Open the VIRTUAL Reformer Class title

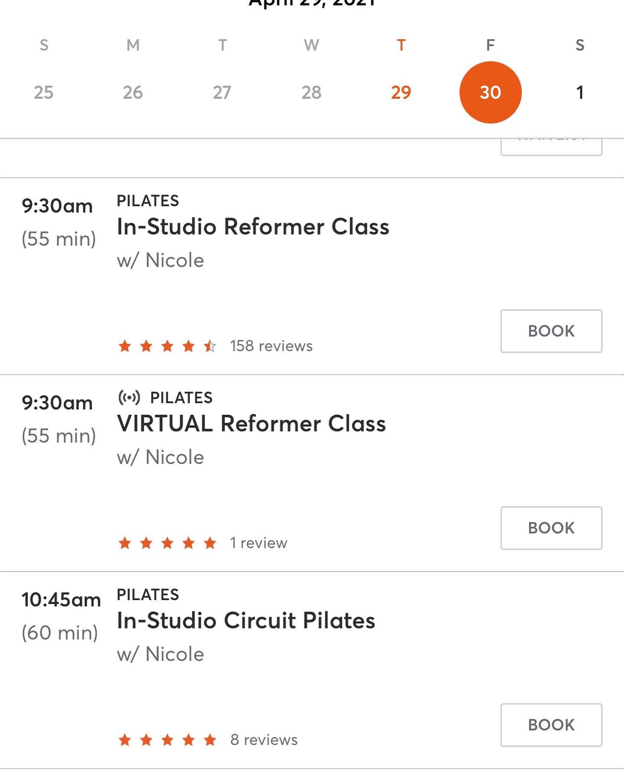click(x=251, y=423)
